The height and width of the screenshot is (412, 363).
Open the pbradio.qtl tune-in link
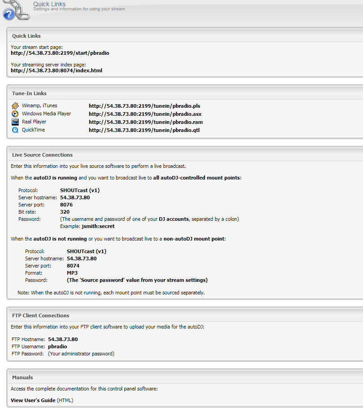tap(144, 130)
